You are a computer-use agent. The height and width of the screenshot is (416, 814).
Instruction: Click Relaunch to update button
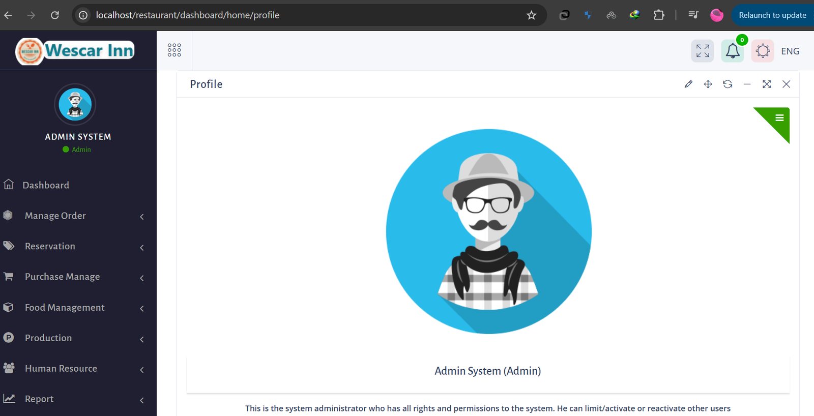(772, 15)
